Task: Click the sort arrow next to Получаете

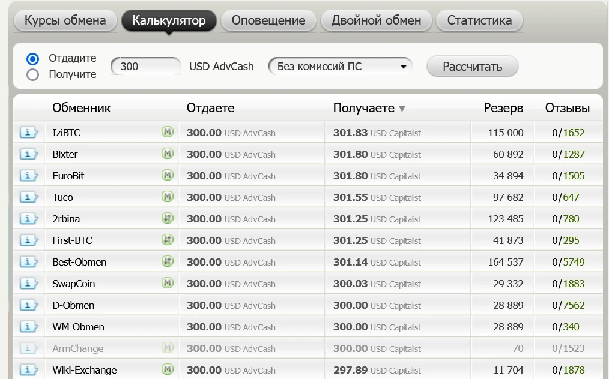Action: click(402, 109)
